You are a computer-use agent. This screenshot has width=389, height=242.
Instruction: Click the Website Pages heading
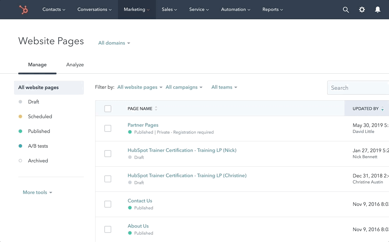click(x=51, y=41)
